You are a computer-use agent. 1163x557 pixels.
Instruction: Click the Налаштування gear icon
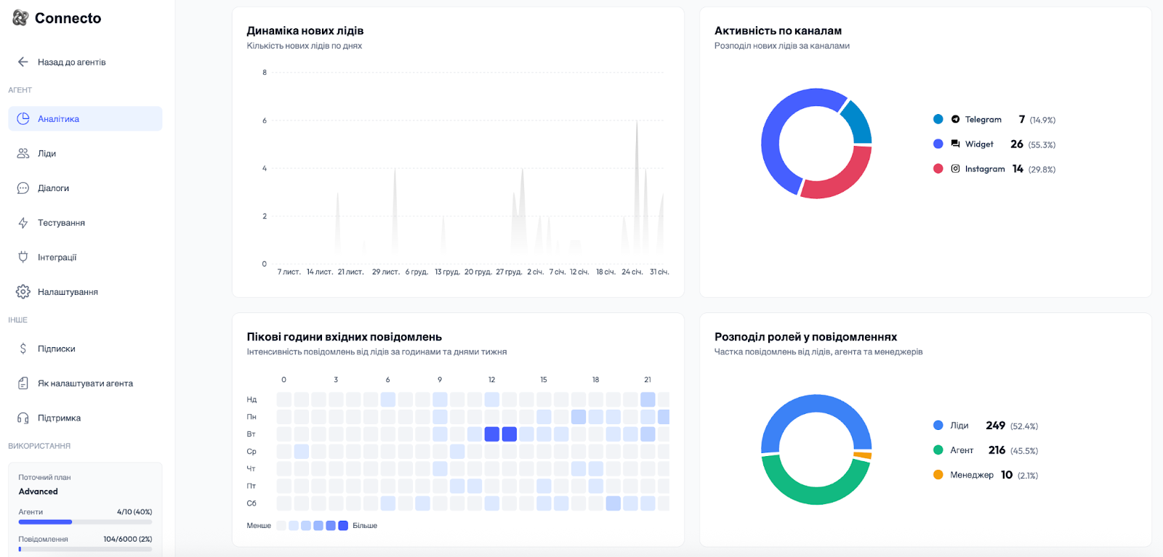tap(23, 292)
